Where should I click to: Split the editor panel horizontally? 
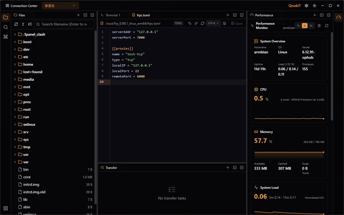pos(242,15)
